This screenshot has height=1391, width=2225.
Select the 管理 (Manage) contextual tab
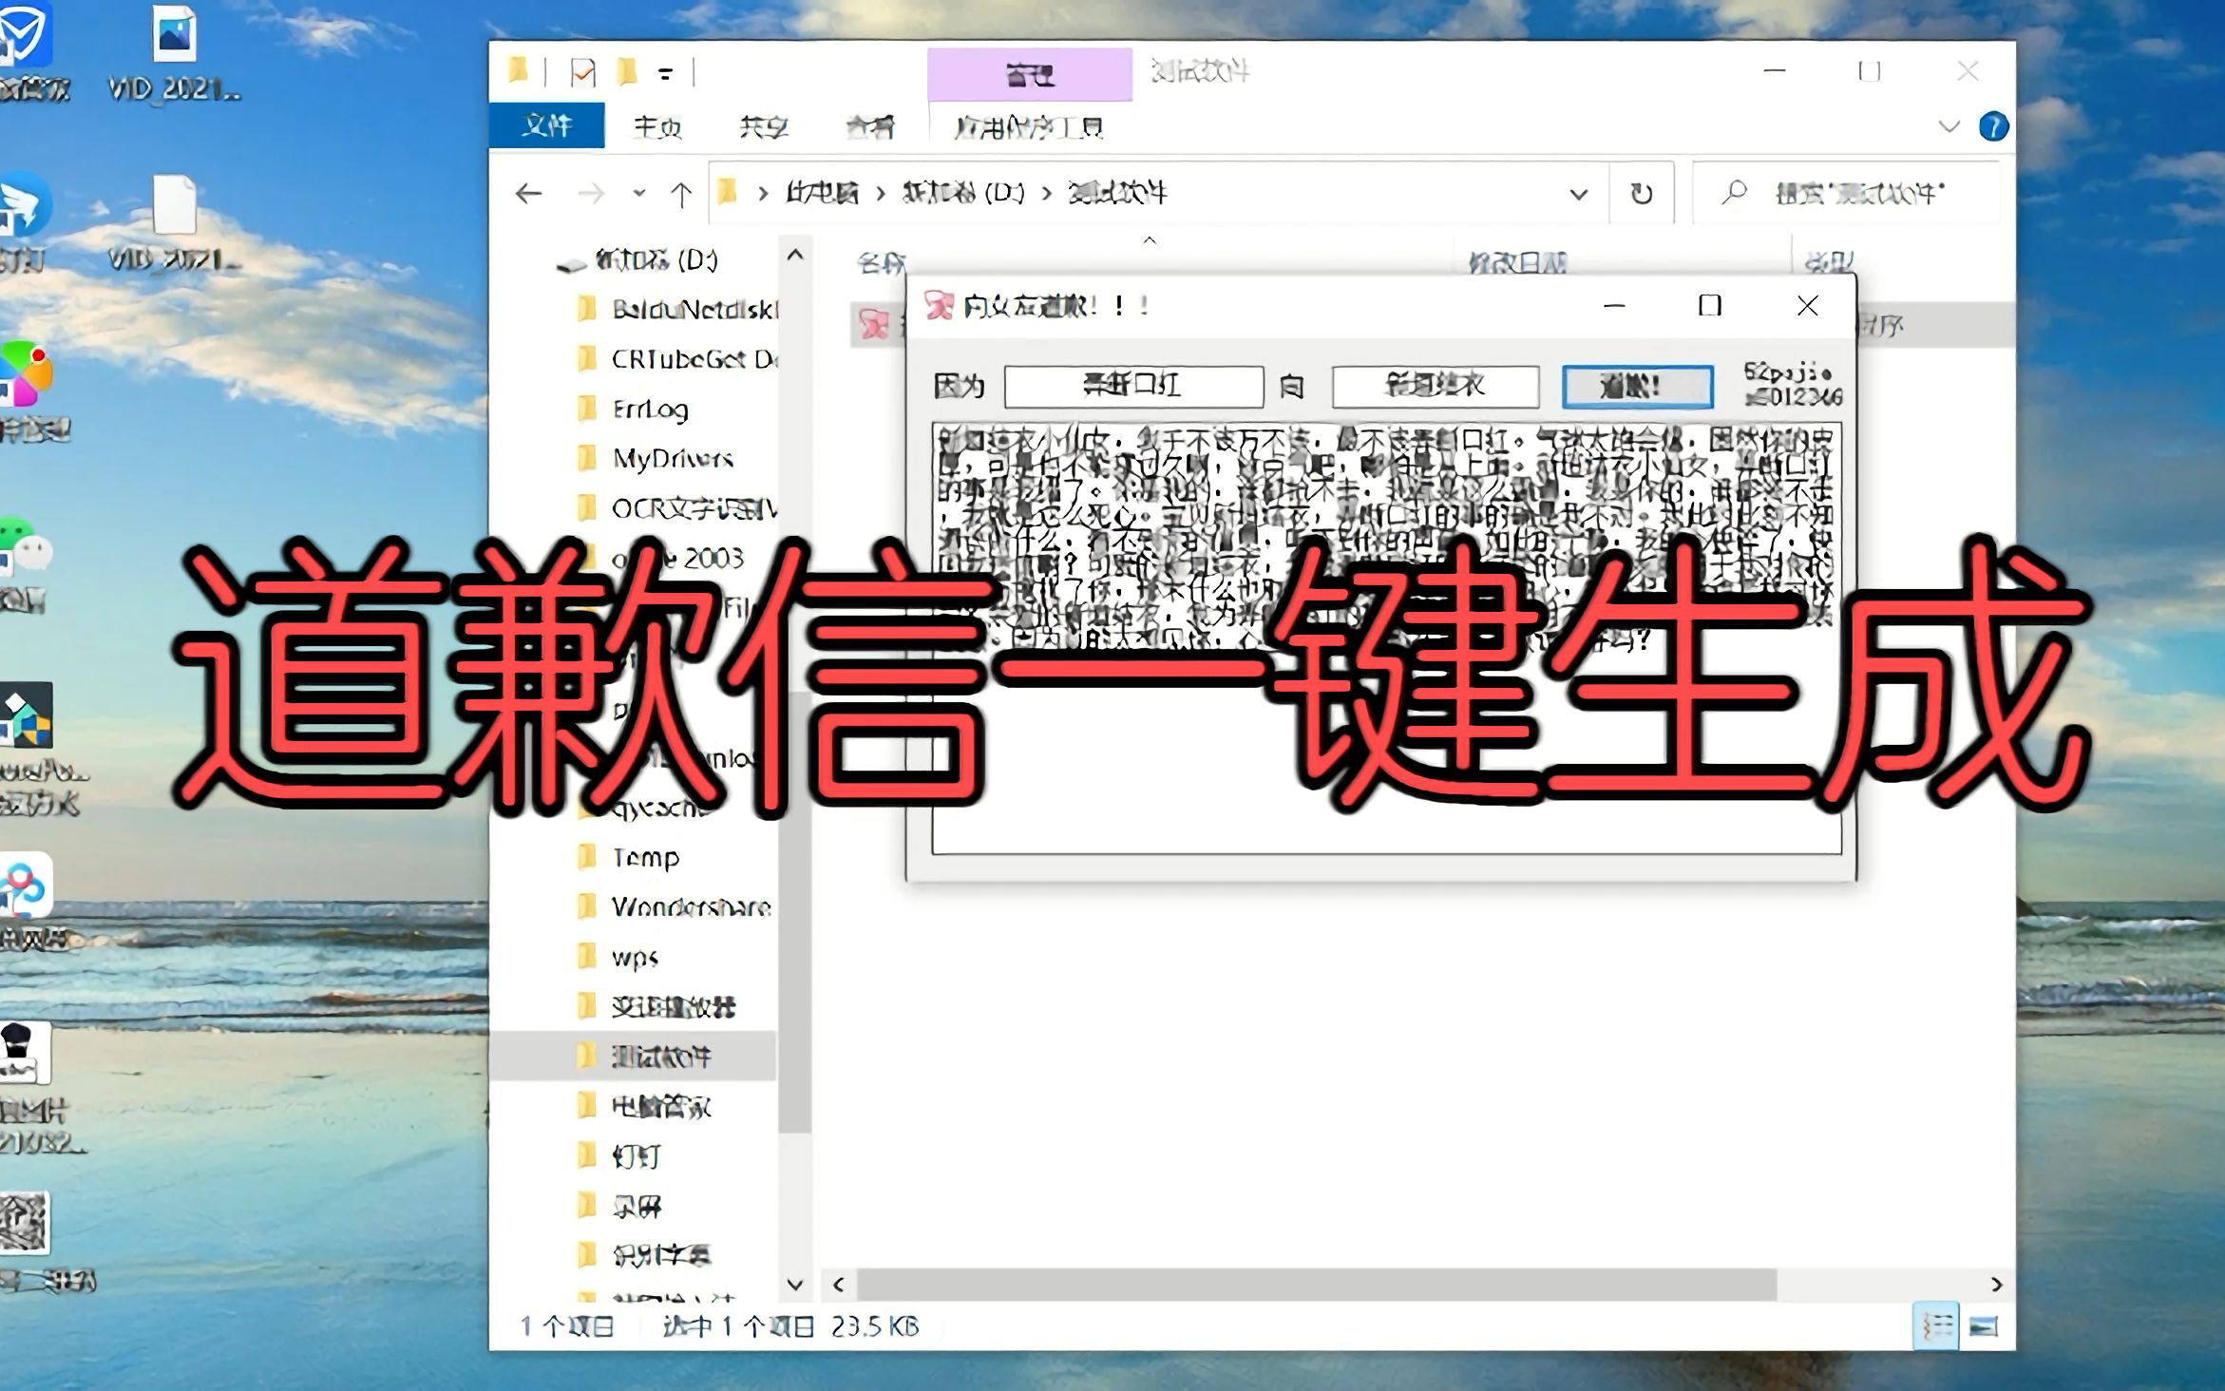coord(1030,74)
